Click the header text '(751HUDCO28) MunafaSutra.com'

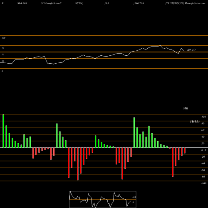coord(185,3)
